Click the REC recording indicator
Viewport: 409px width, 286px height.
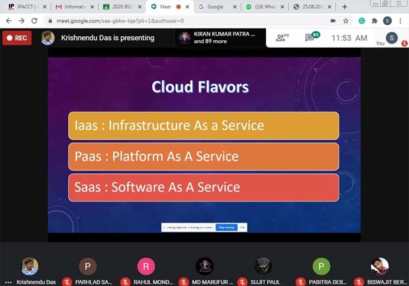(x=17, y=38)
